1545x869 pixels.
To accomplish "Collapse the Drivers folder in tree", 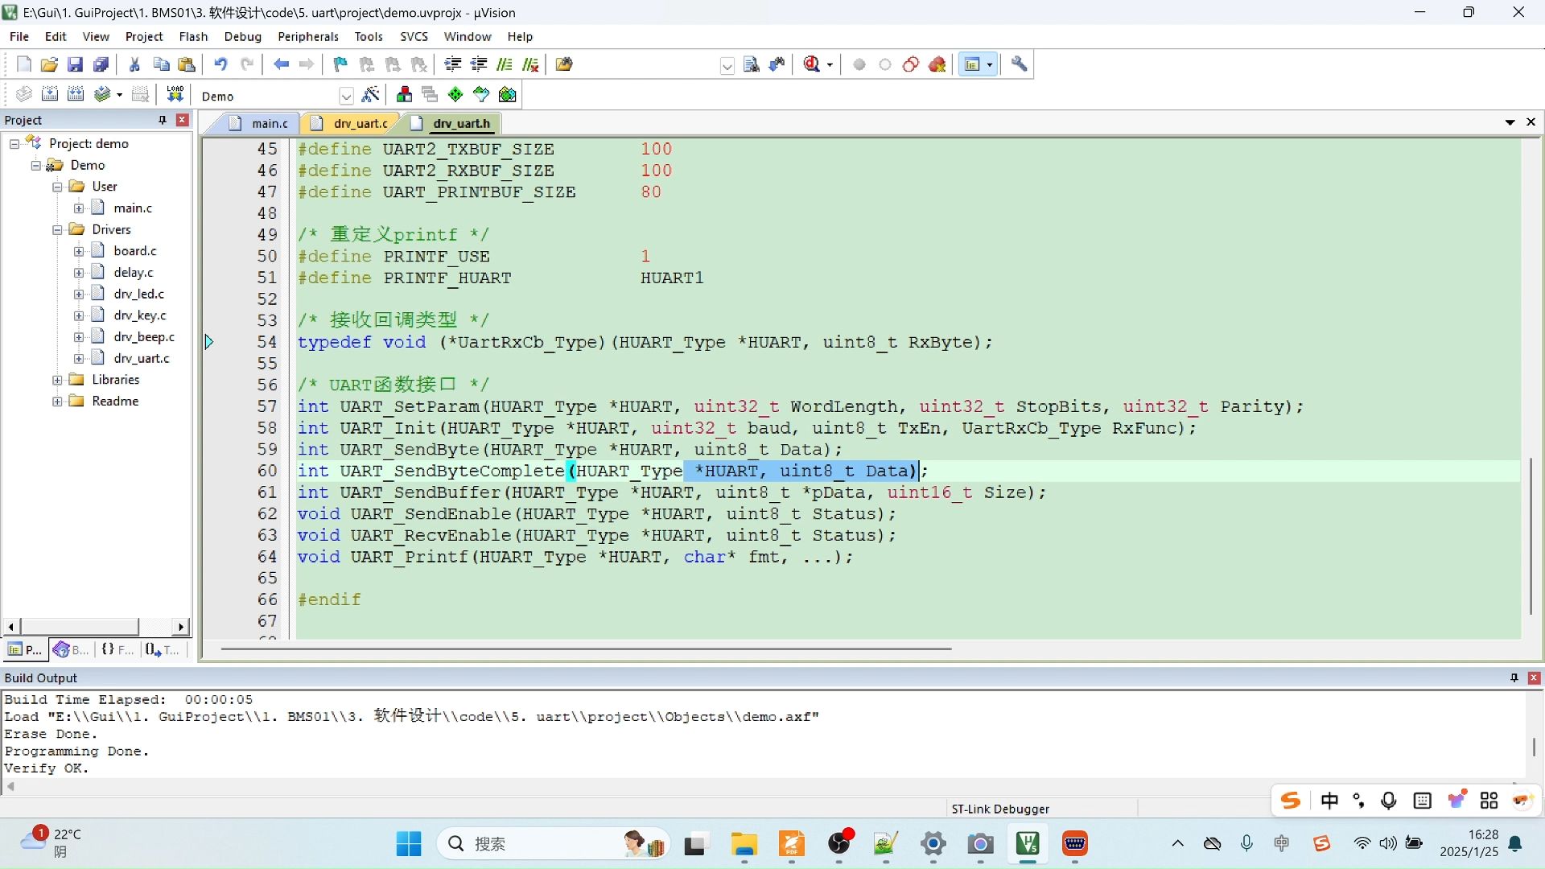I will (x=57, y=229).
